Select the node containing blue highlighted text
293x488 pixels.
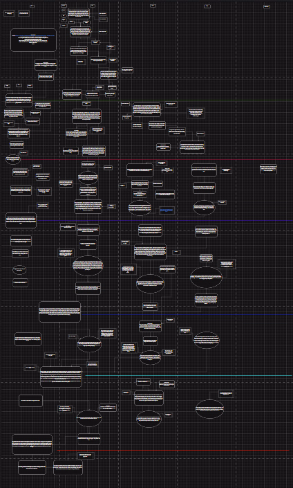167,210
